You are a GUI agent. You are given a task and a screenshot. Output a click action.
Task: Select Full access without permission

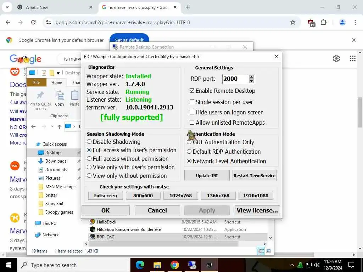click(89, 159)
